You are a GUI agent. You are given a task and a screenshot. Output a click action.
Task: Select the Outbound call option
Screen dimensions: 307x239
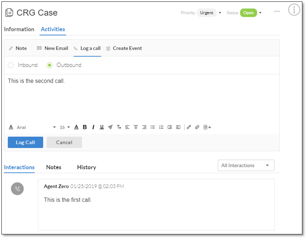pos(50,65)
